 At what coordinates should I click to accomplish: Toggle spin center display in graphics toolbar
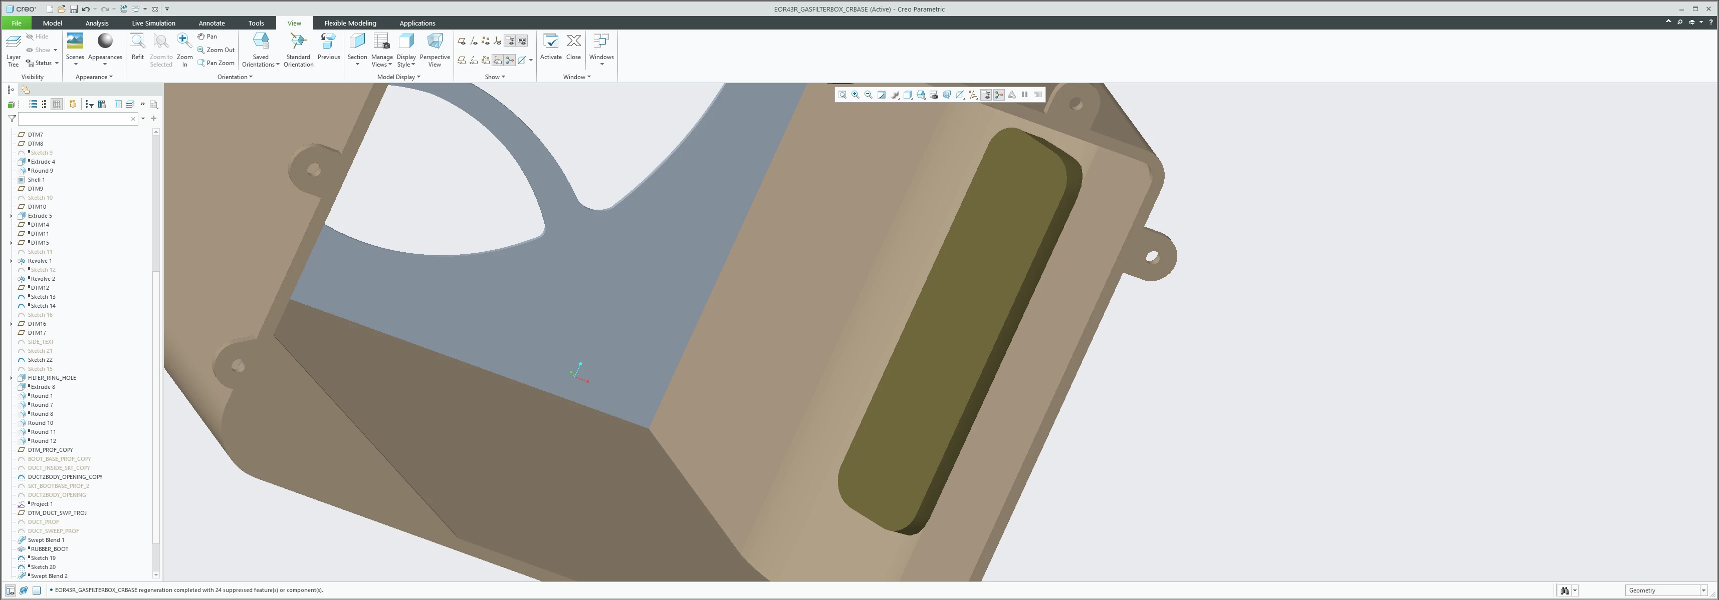click(x=998, y=95)
